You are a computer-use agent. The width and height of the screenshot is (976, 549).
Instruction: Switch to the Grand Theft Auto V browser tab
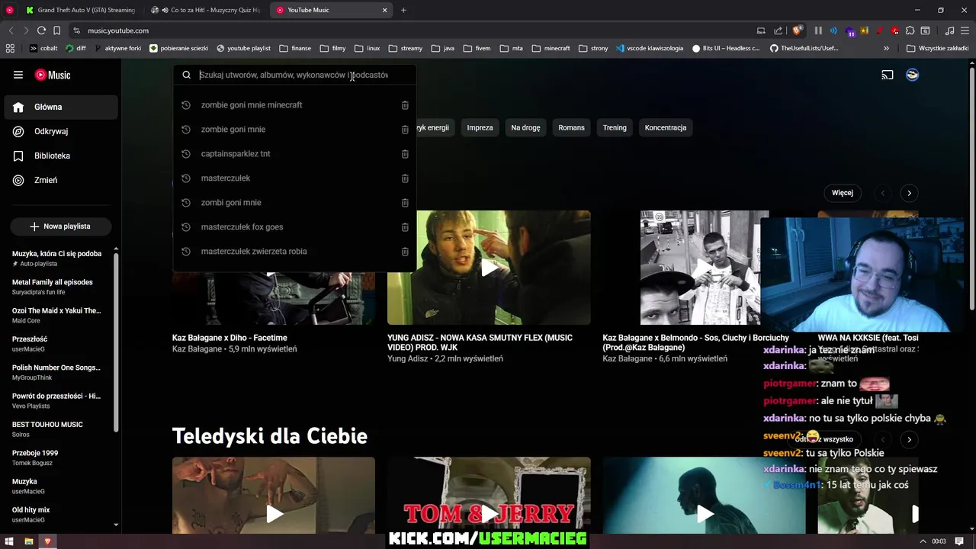(80, 10)
